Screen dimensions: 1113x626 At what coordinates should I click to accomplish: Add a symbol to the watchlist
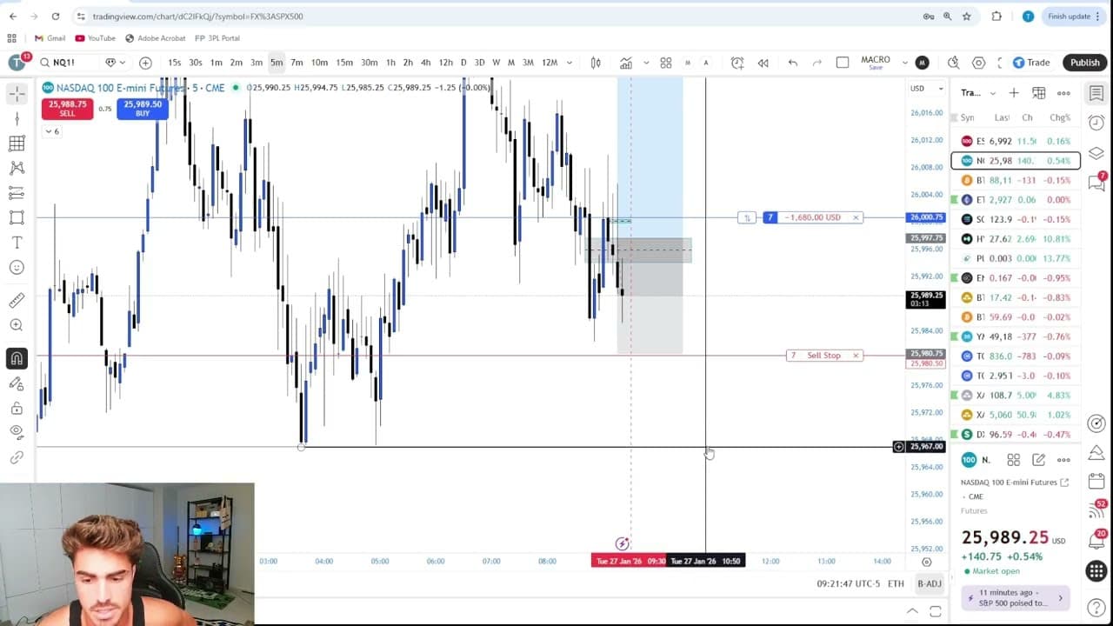click(1014, 93)
